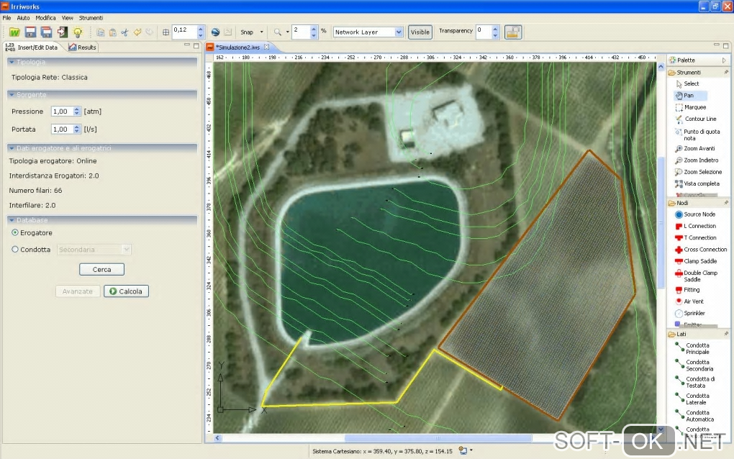Collapse the Database section
The height and width of the screenshot is (459, 734).
point(12,220)
